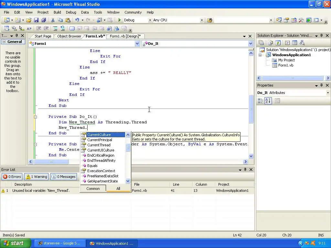The height and width of the screenshot is (248, 331).
Task: Collapse the Private Sub Do_It outline
Action: (36, 117)
